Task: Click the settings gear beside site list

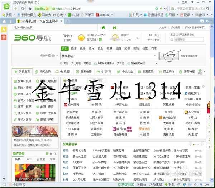Action: (203, 86)
